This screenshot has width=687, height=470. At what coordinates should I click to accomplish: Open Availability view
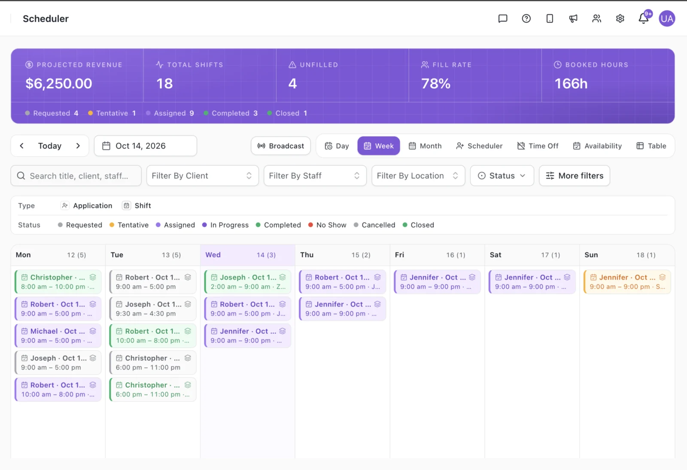(x=597, y=146)
